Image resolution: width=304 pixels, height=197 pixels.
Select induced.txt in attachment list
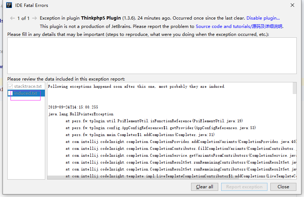[x=26, y=93]
